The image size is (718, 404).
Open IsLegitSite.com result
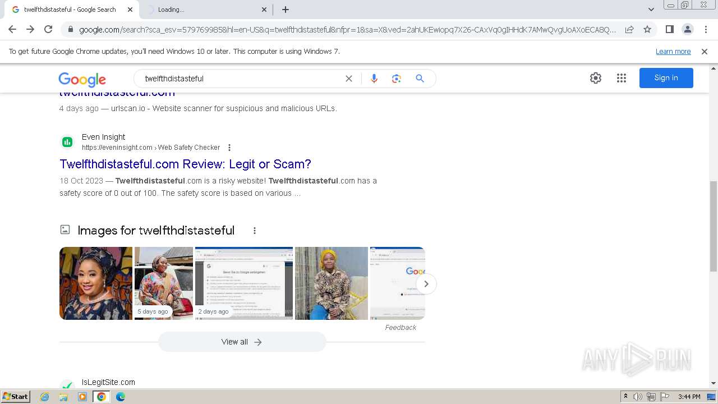[108, 383]
